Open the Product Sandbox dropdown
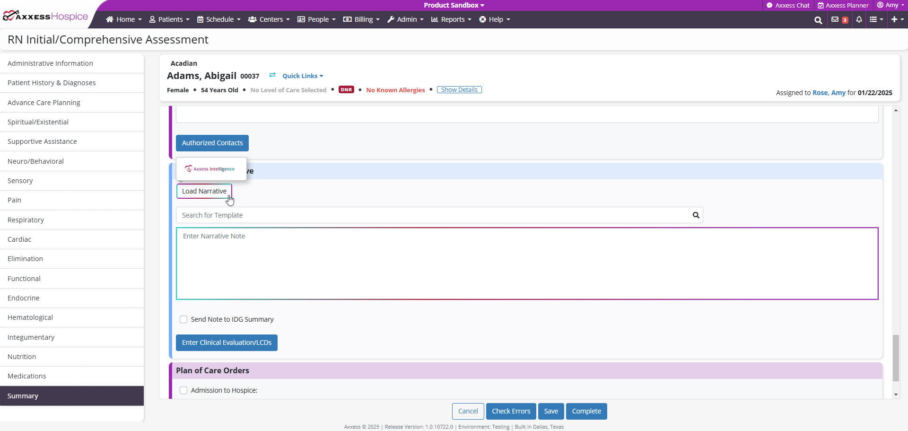Screen dimensions: 908x431 [x=454, y=5]
